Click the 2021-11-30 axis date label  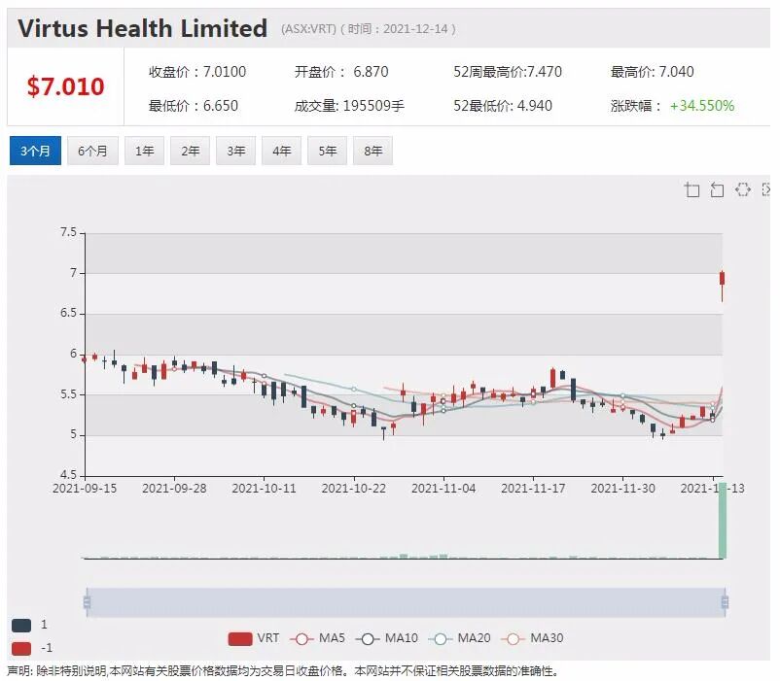(622, 489)
